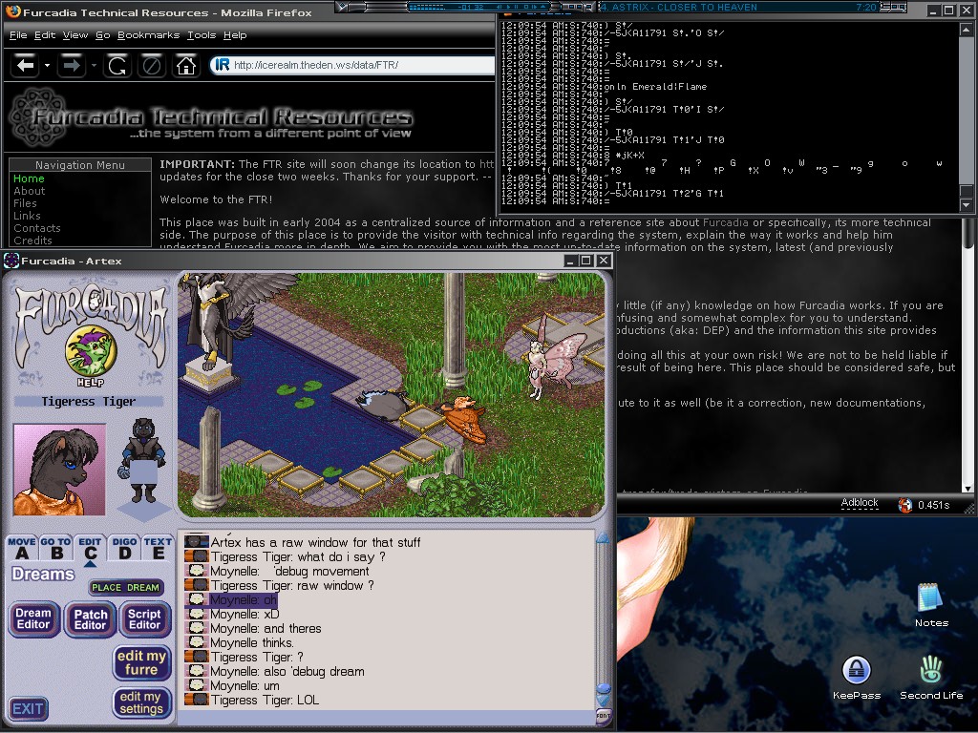Select the chat line 'Moynelle: oh'
Screen dimensions: 978x733
point(244,599)
